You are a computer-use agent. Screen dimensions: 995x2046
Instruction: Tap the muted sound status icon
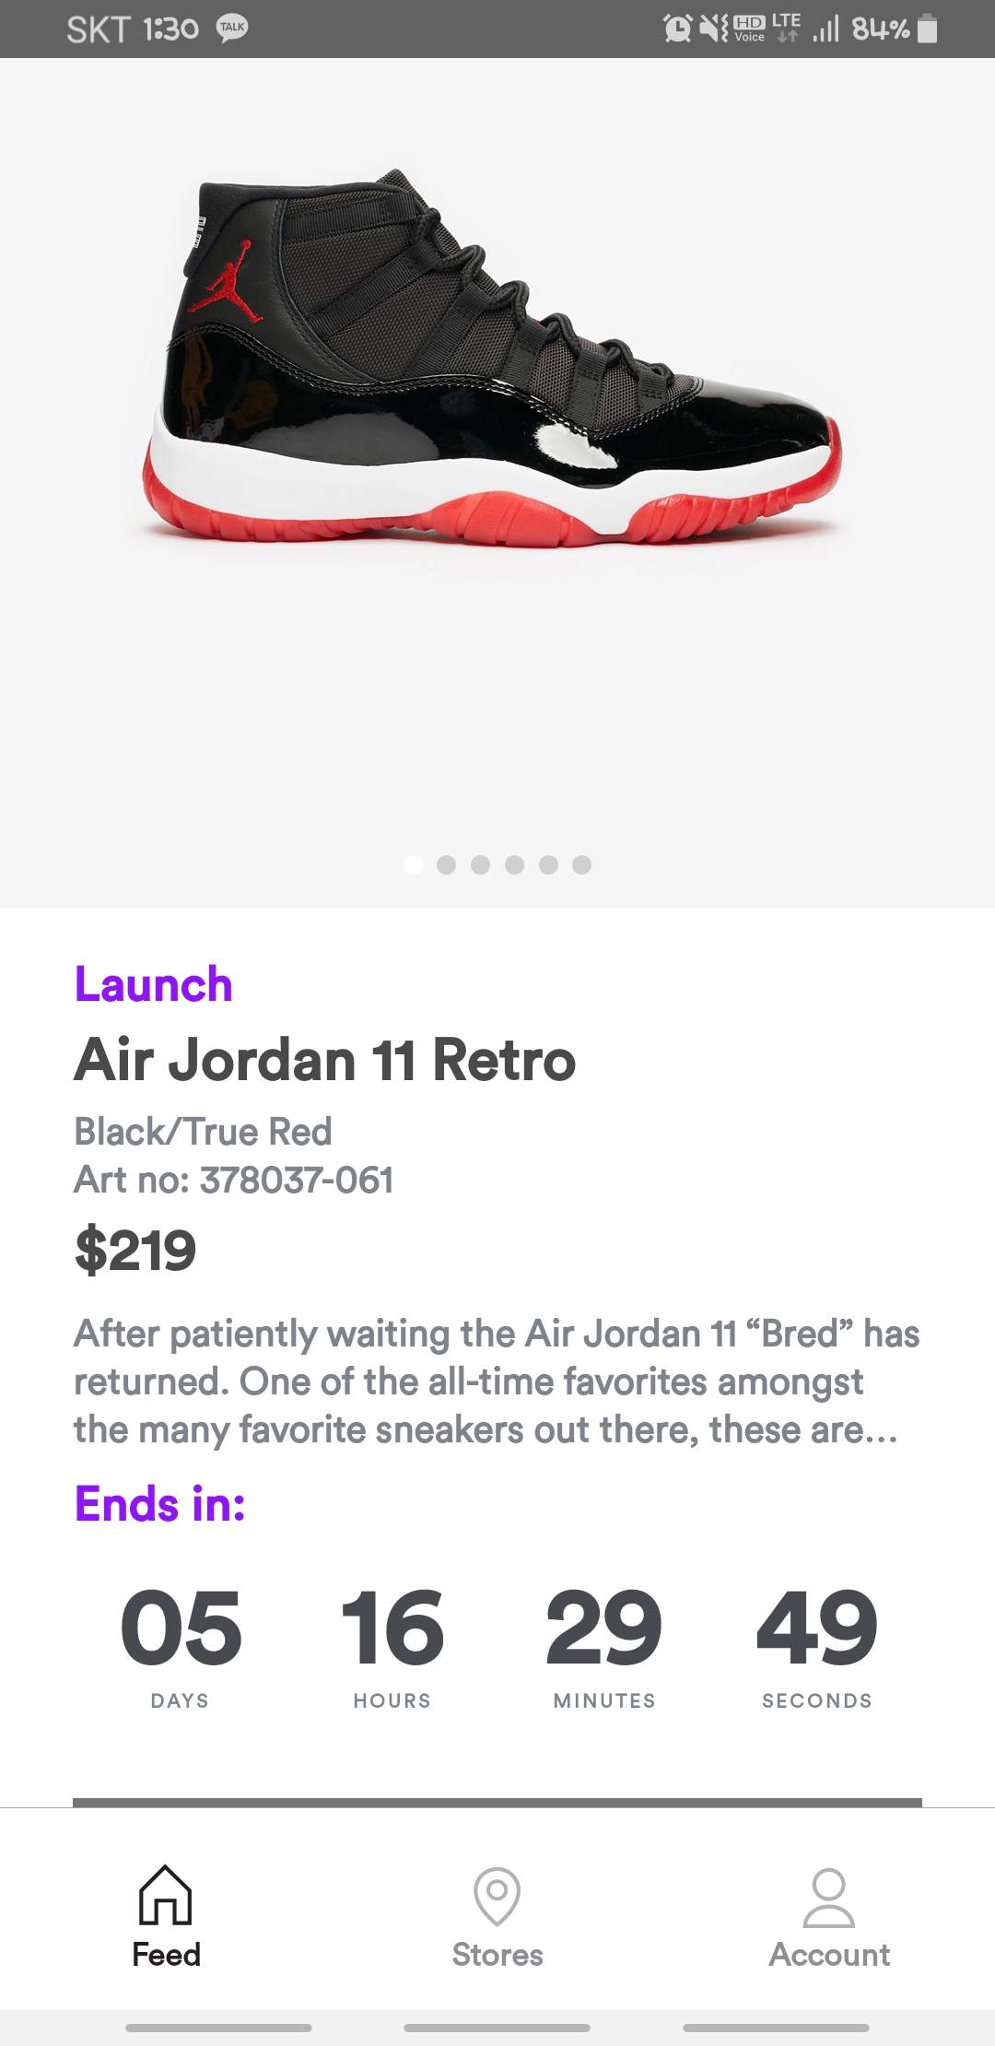pyautogui.click(x=712, y=29)
